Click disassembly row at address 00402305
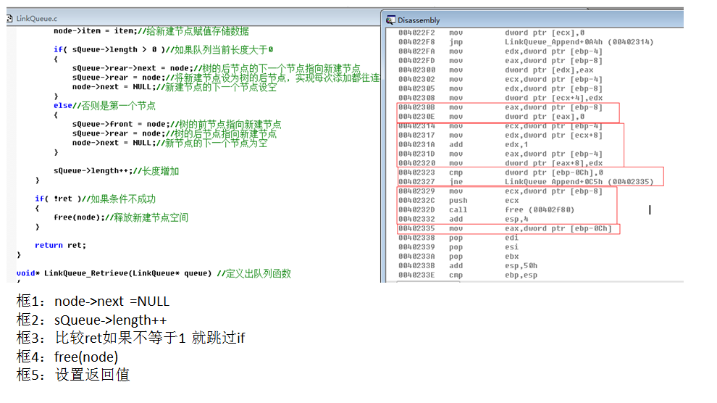The height and width of the screenshot is (403, 717). [x=500, y=88]
